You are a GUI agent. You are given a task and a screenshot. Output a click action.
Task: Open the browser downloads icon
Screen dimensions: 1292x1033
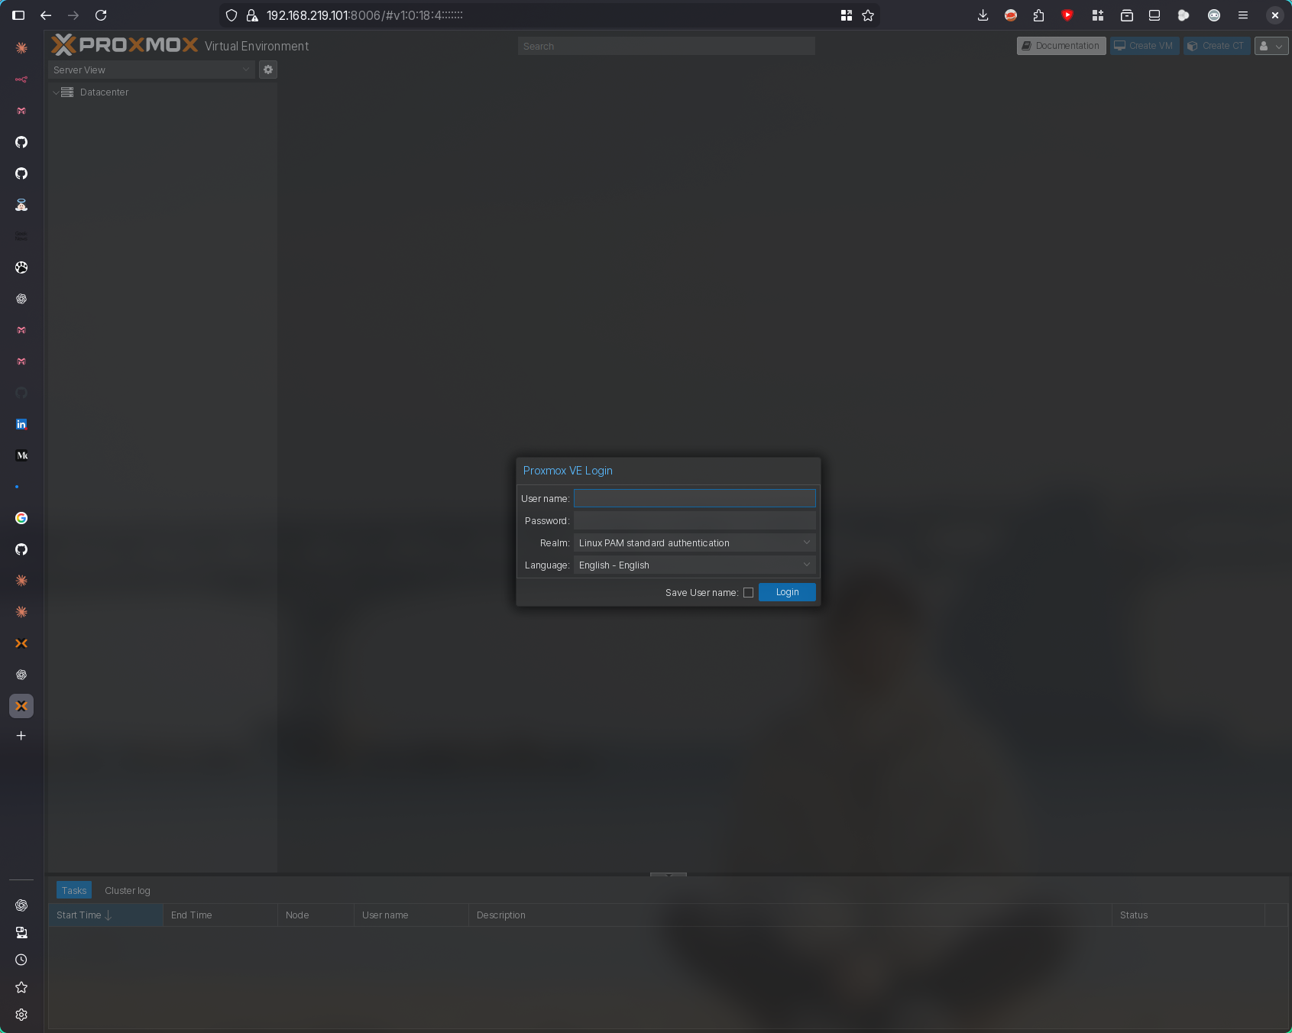tap(983, 15)
